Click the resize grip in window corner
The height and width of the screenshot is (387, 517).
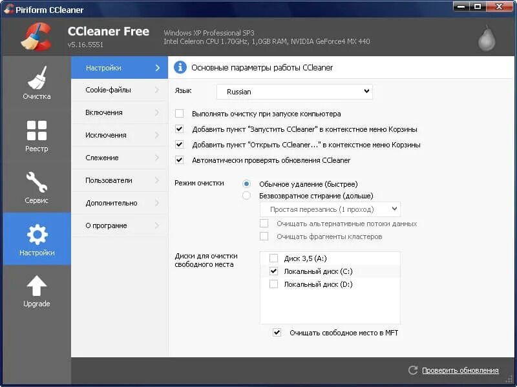pos(509,379)
